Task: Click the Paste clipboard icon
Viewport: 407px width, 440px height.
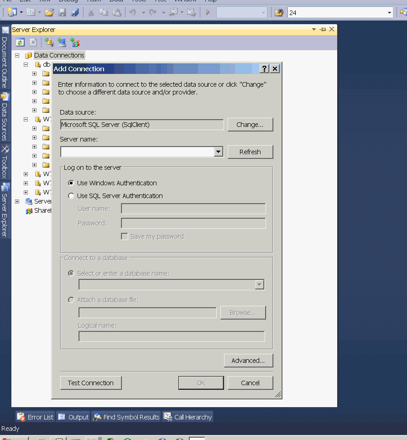Action: click(x=117, y=13)
